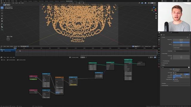The width and height of the screenshot is (191, 107).
Task: Pin the node tree with pin icon
Action: pos(86,57)
